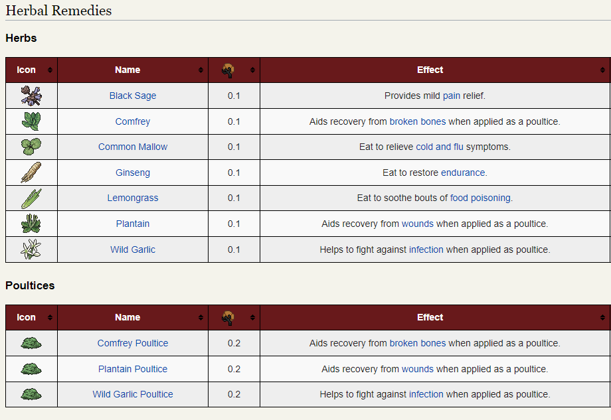Click the Black Sage herb icon
Image resolution: width=611 pixels, height=420 pixels.
(x=31, y=96)
